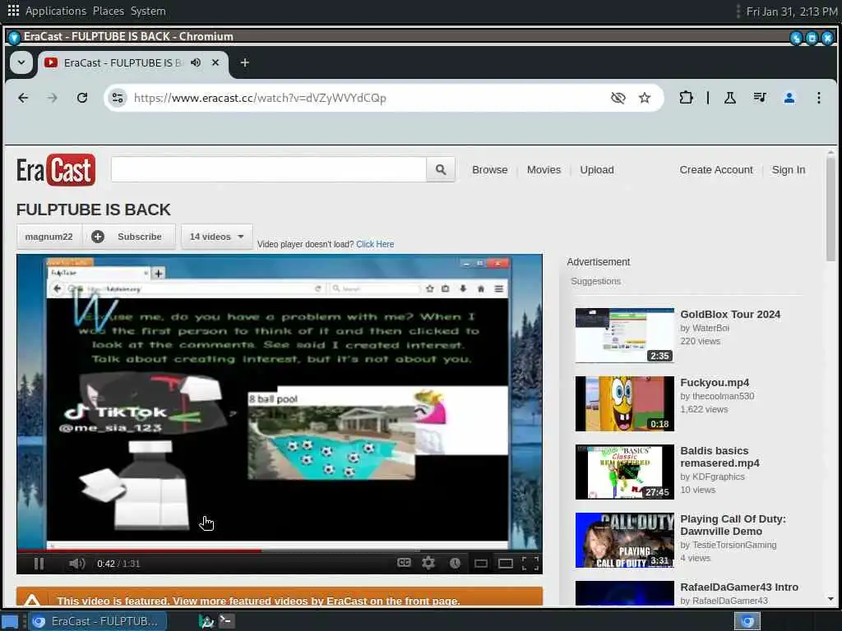Open the Call of Duty 3:31 thumbnail

pos(625,540)
